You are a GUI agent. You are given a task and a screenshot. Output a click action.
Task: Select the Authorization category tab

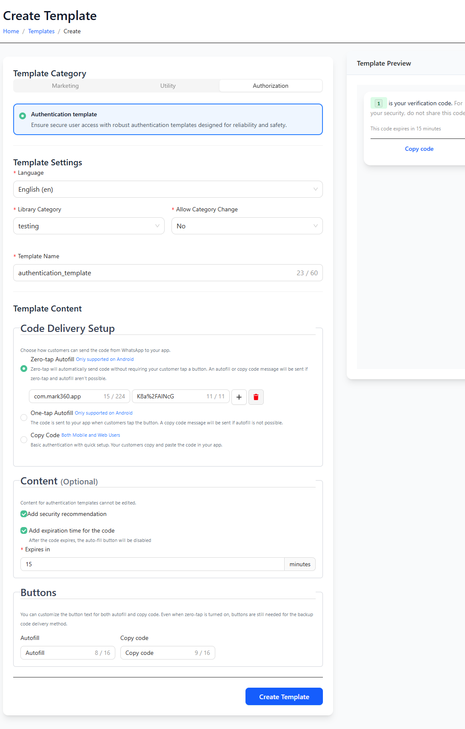click(271, 86)
